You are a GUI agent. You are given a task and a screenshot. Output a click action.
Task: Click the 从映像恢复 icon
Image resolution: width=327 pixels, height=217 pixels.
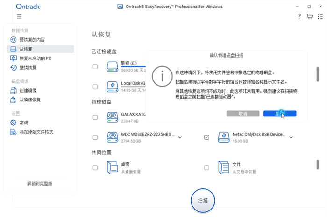click(13, 100)
